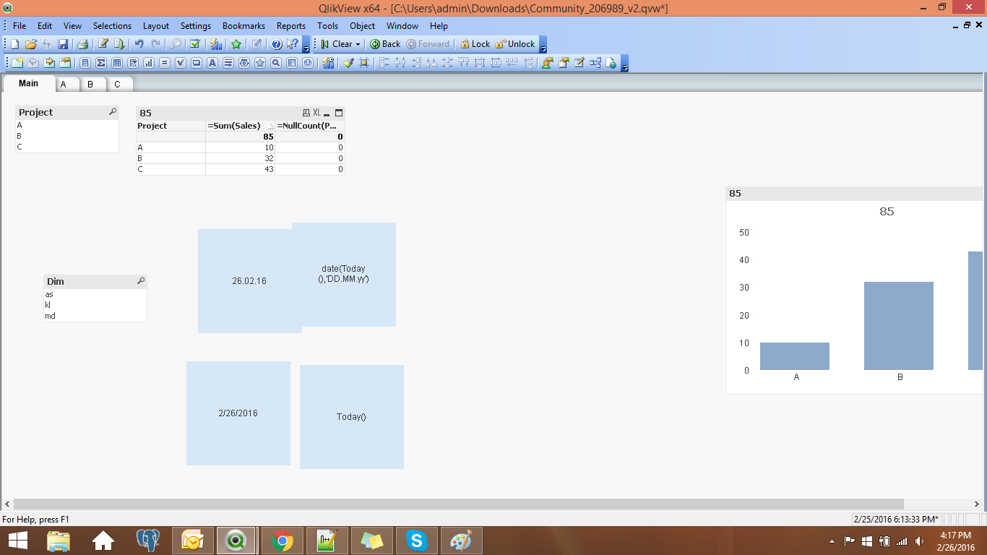Viewport: 987px width, 555px height.
Task: Save the document with the floppy disk icon
Action: (63, 44)
